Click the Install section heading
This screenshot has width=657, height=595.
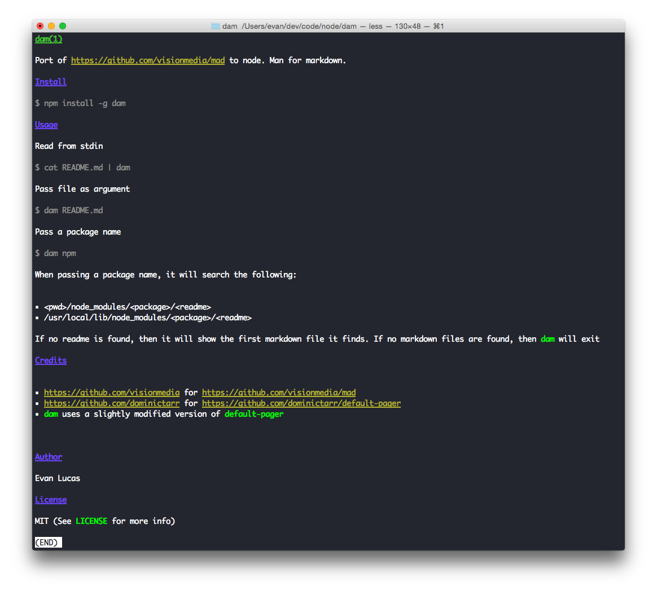pyautogui.click(x=51, y=82)
